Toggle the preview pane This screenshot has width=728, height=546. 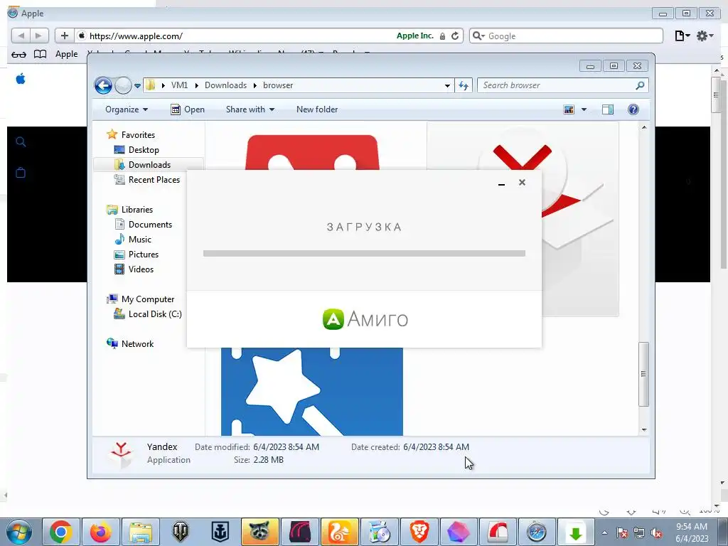click(607, 109)
